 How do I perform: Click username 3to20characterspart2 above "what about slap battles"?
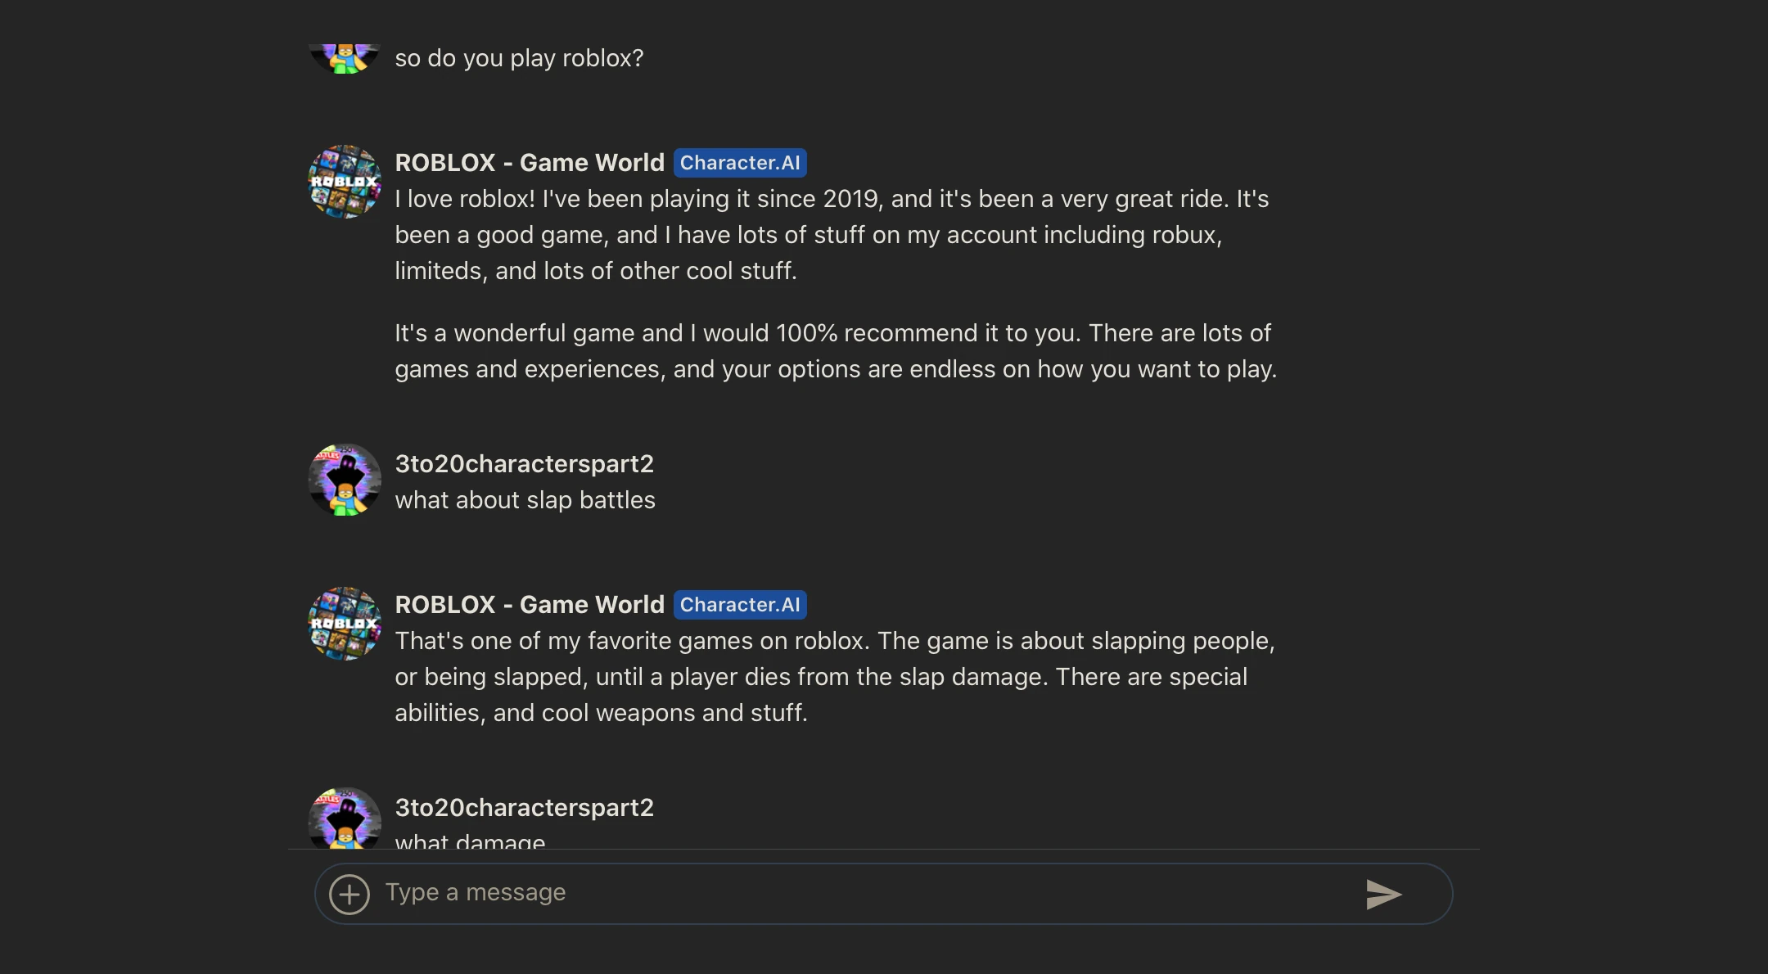pyautogui.click(x=524, y=464)
